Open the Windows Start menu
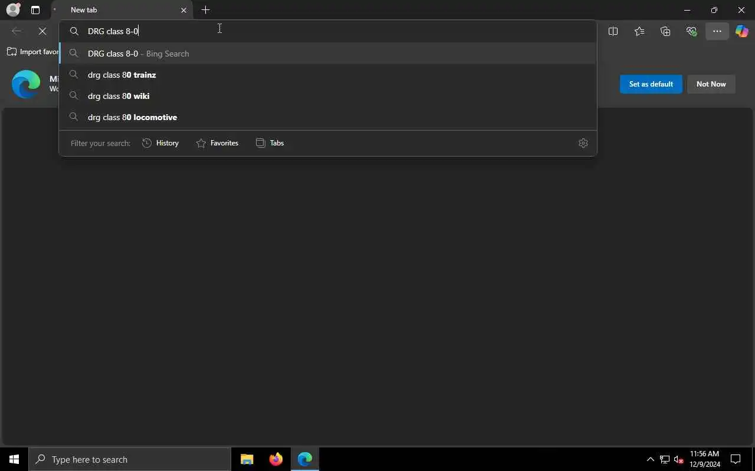 (14, 459)
